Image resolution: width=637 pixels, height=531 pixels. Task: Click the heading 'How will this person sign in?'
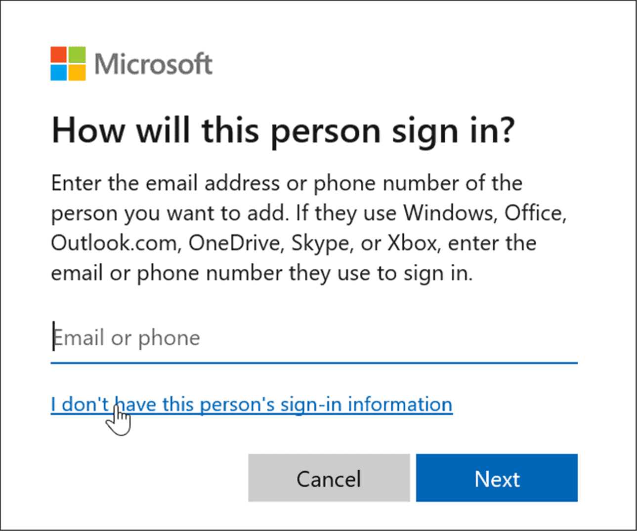[284, 130]
